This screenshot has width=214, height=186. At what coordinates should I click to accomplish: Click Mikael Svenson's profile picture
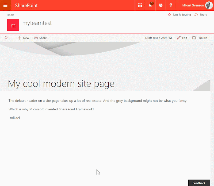(209, 5)
